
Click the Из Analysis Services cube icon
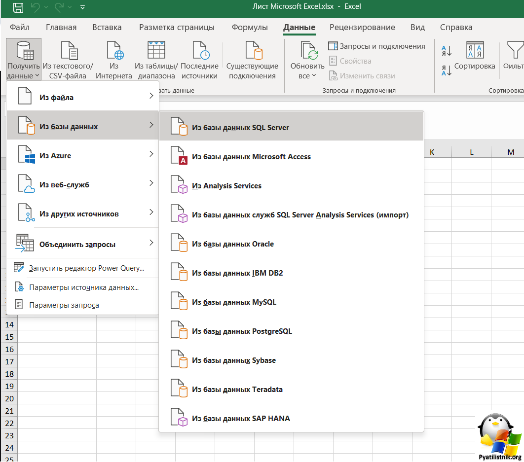tap(179, 185)
